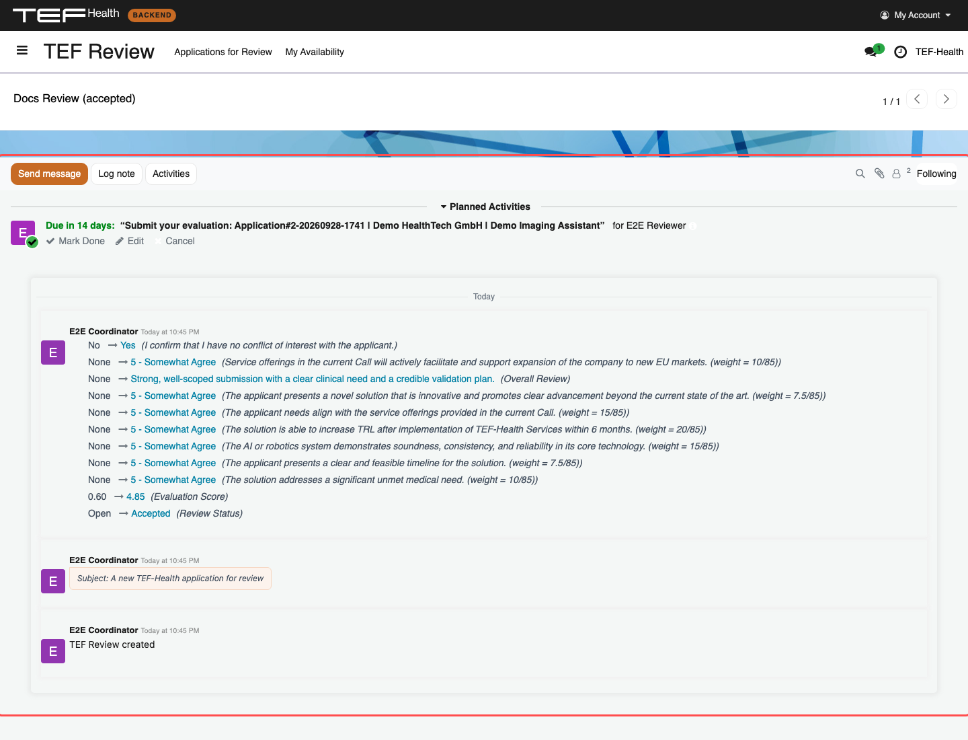Mark the planned activity as Done
The height and width of the screenshot is (740, 968).
75,241
